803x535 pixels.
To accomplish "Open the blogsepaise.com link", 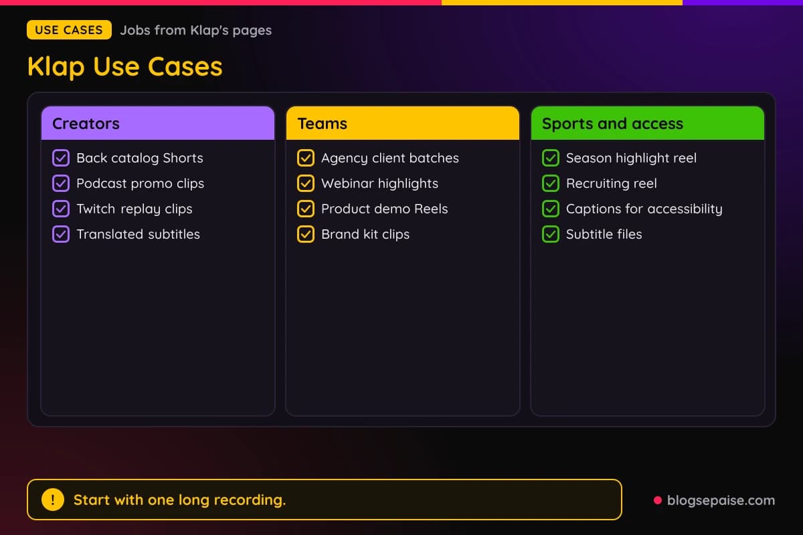I will (721, 500).
